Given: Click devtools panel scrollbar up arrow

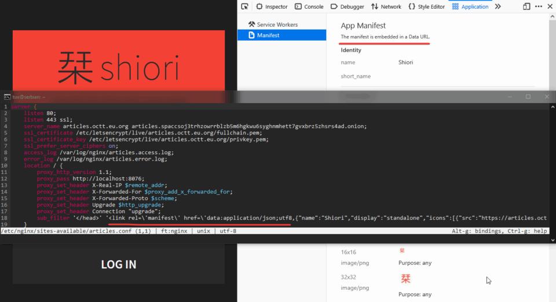Looking at the screenshot, I should 553,16.
